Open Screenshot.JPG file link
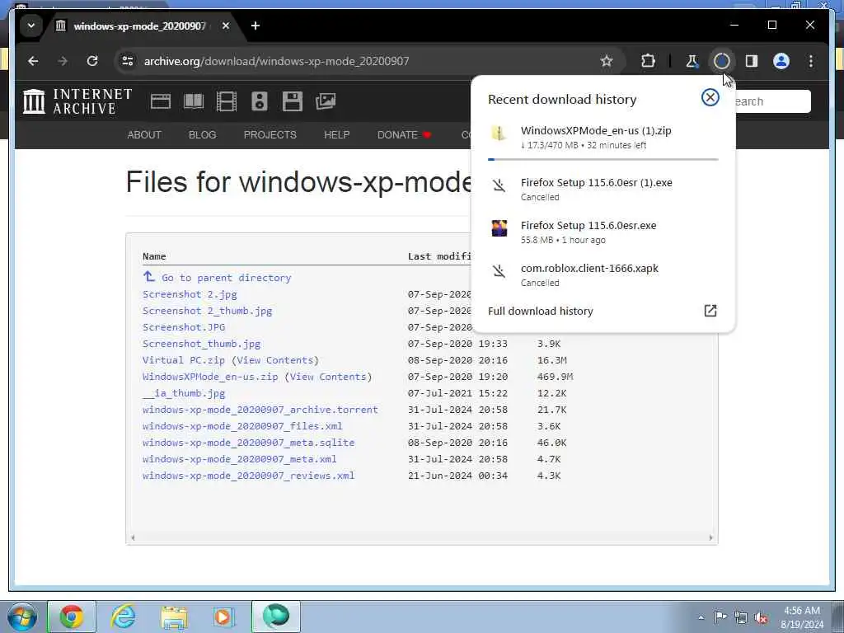Viewport: 844px width, 633px height. 184,327
